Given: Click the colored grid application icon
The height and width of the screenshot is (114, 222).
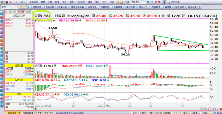Looking at the screenshot, I should tap(2, 2).
